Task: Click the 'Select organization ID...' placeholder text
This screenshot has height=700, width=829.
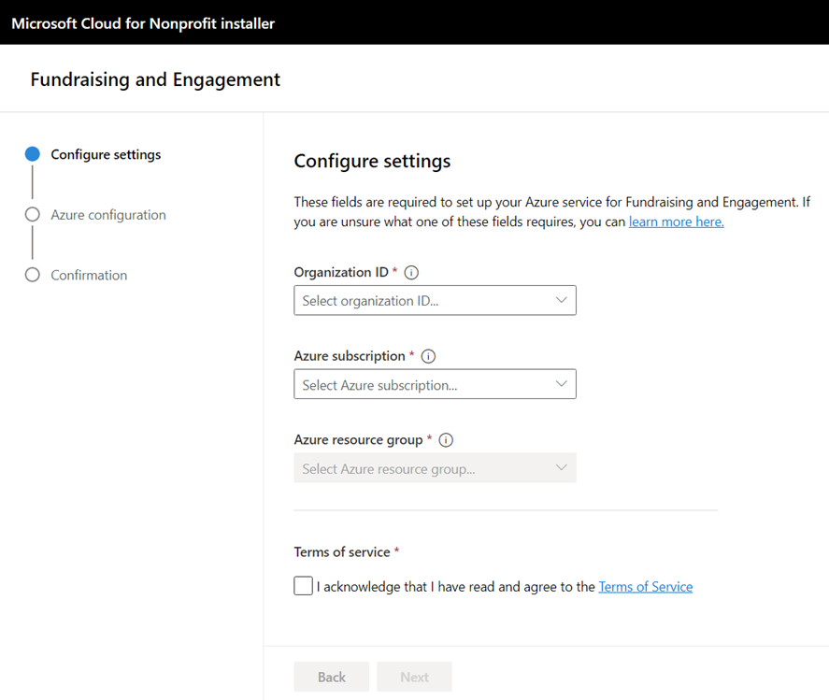Action: (370, 301)
